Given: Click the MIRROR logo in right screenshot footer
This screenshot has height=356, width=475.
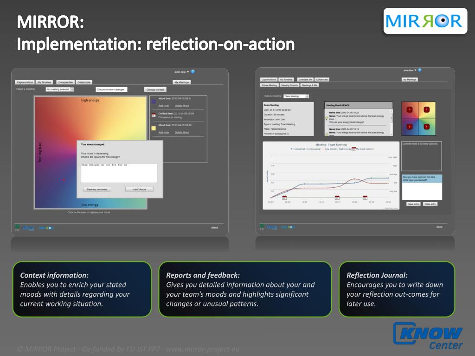Looking at the screenshot, I should pyautogui.click(x=288, y=227).
